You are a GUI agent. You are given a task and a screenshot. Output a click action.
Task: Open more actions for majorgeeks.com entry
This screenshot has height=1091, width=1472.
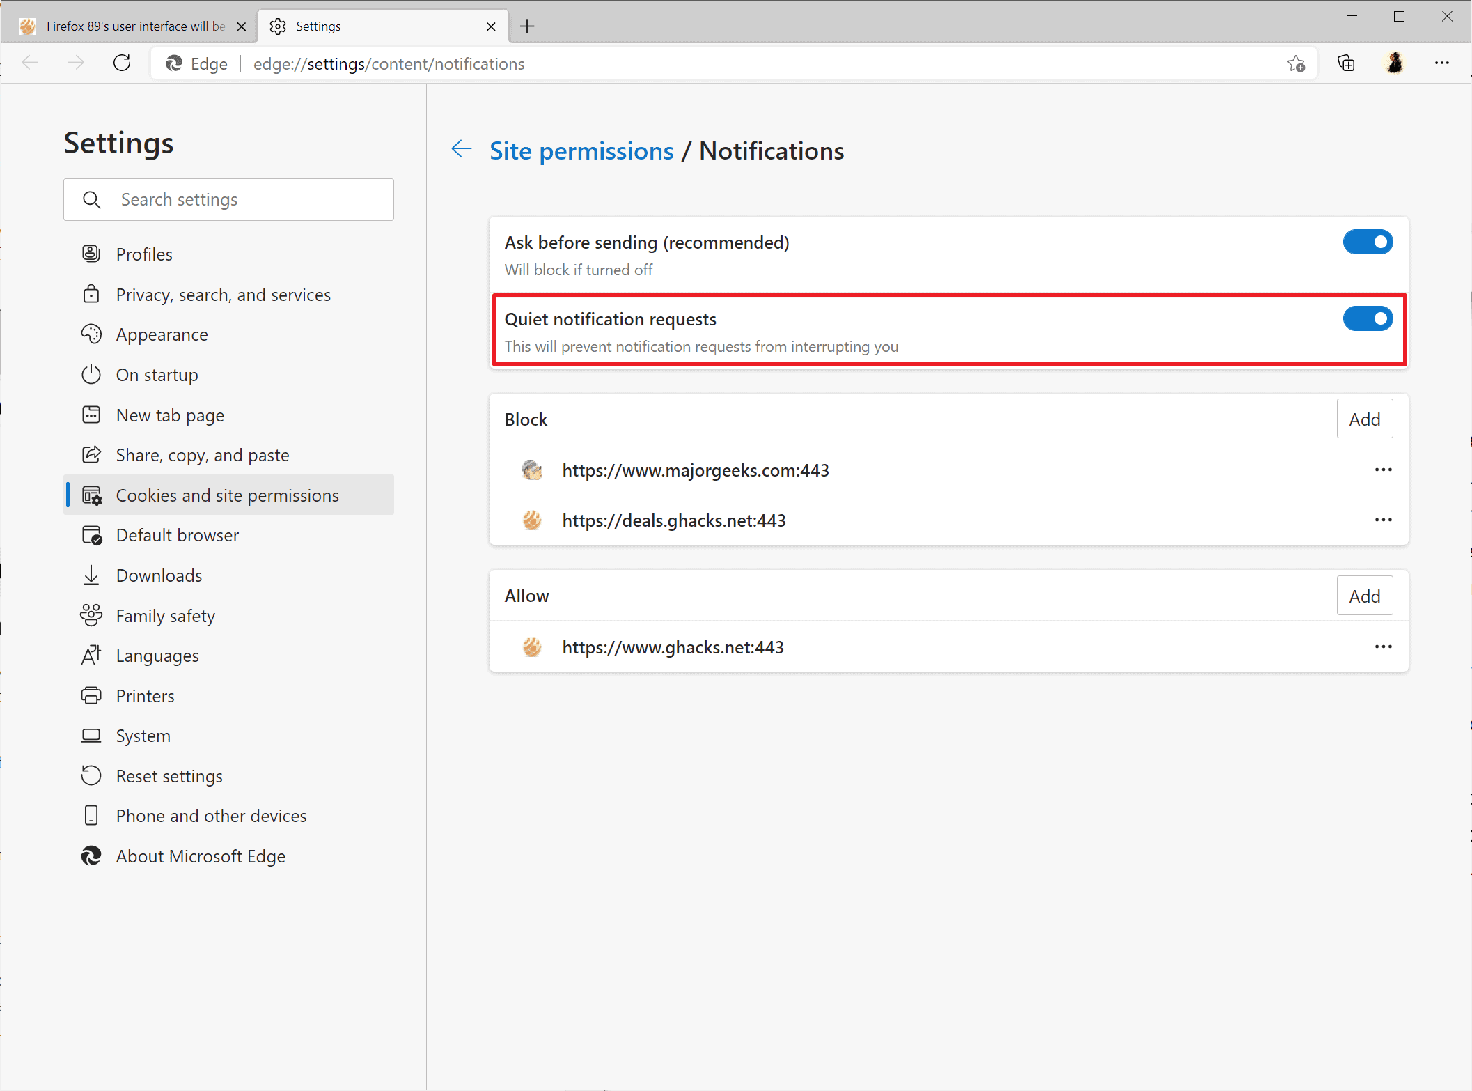pos(1383,470)
